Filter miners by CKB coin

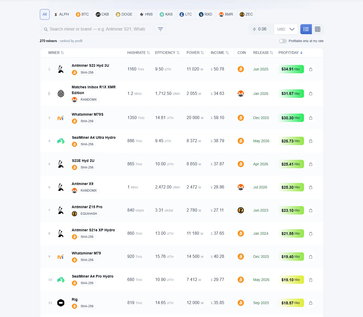pos(102,14)
